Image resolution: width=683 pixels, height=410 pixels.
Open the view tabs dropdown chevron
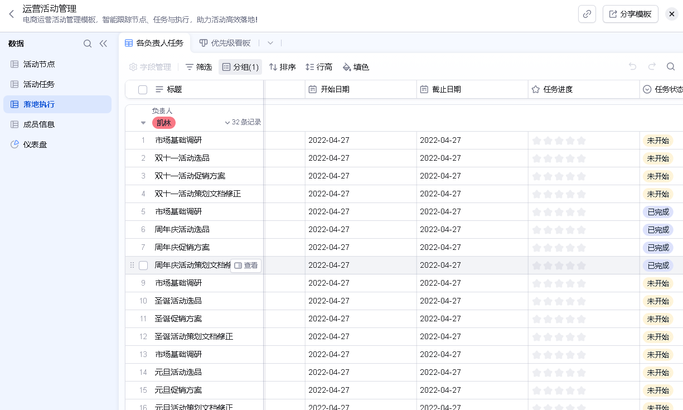point(270,43)
